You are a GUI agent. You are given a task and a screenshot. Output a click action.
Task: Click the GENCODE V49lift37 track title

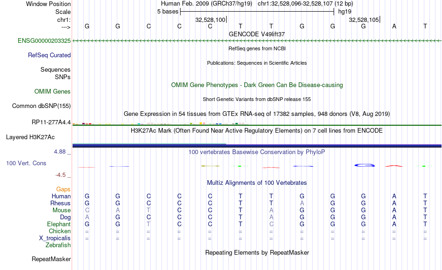pyautogui.click(x=257, y=34)
